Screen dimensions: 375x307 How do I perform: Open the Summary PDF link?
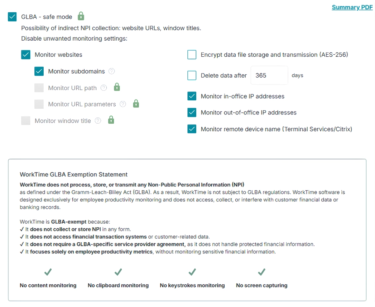pyautogui.click(x=352, y=7)
